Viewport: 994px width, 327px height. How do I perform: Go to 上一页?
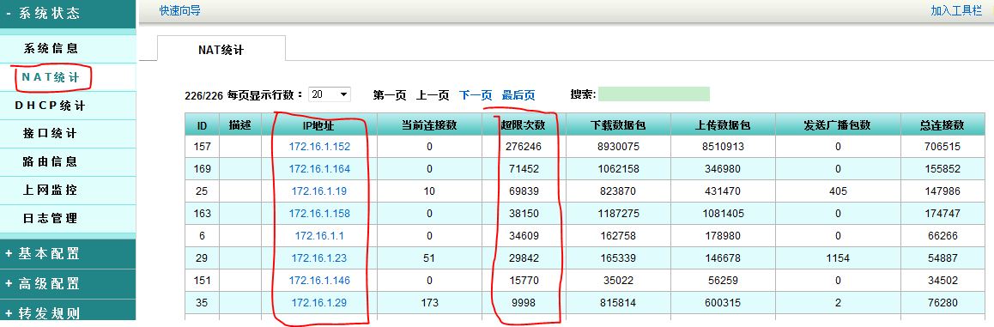(x=433, y=95)
